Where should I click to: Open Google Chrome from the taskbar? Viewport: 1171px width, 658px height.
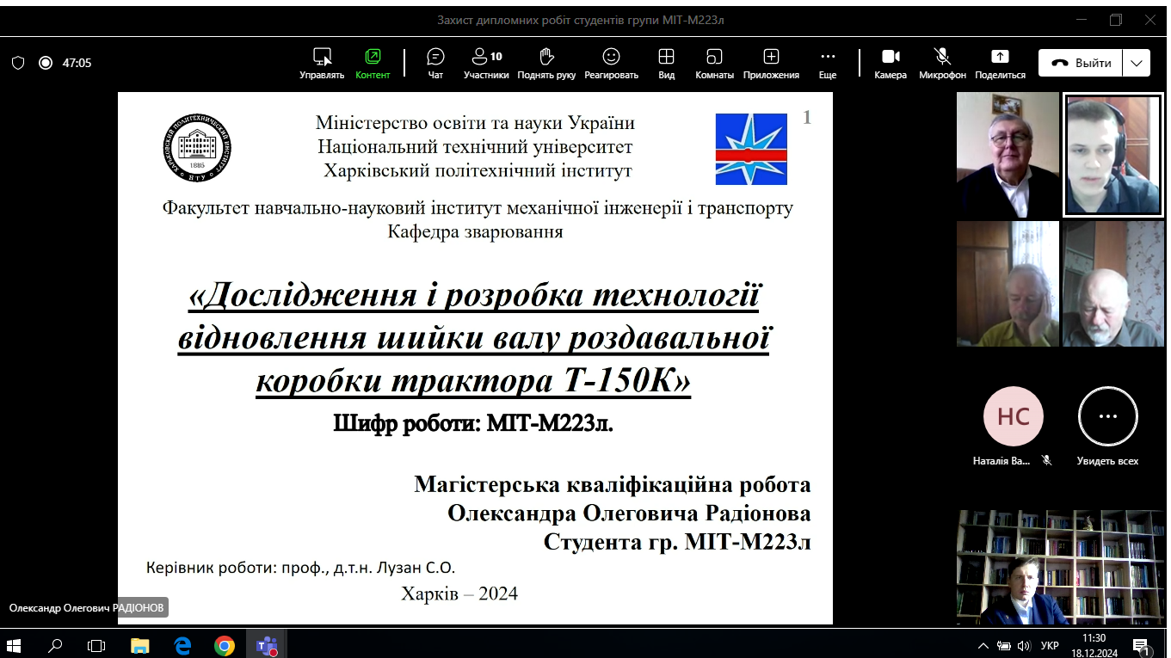(x=225, y=645)
